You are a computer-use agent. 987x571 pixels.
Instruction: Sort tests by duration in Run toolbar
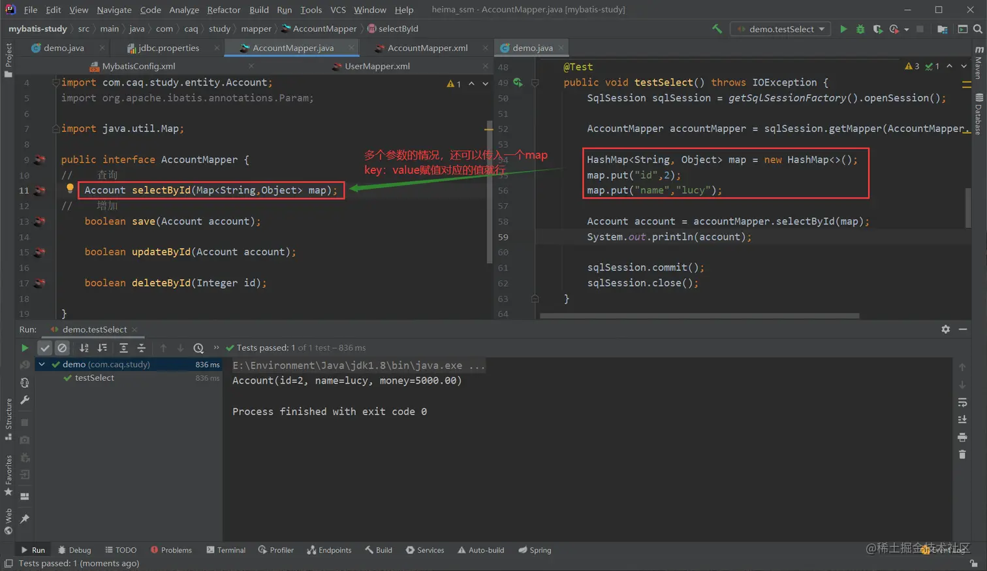coord(102,348)
